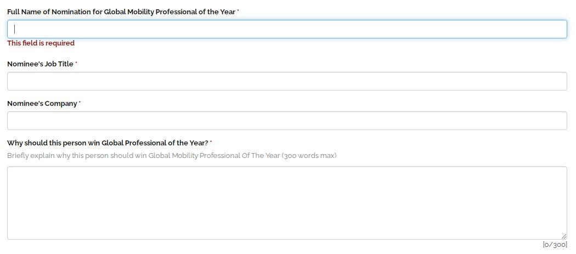Click the asterisk beside Nominee's Job Title
The height and width of the screenshot is (254, 576).
pyautogui.click(x=76, y=64)
